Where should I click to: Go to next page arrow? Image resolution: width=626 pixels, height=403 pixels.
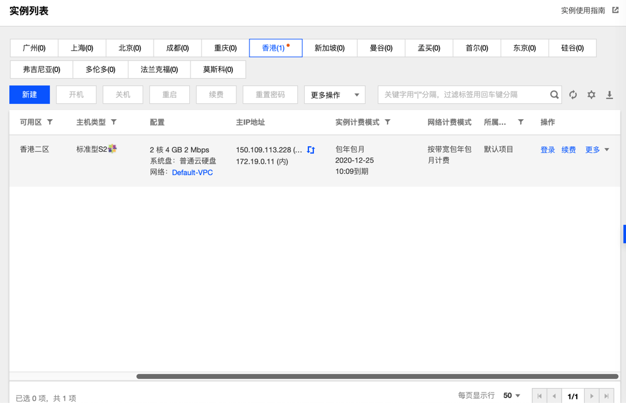click(592, 396)
